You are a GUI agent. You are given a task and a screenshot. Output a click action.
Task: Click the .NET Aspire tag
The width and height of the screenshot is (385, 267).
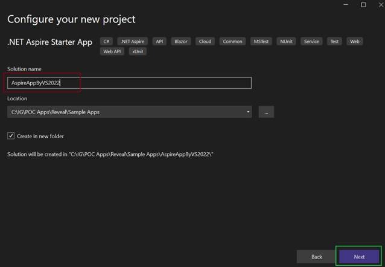(x=132, y=42)
